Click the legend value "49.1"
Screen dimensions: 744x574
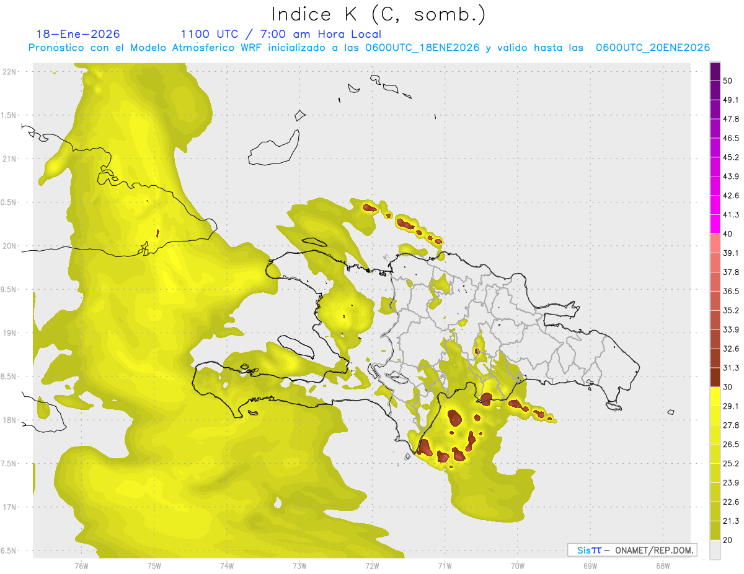[x=731, y=100]
